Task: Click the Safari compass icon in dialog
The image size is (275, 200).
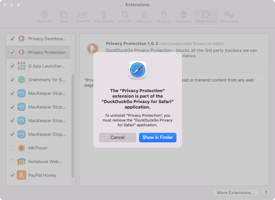Action: click(138, 70)
